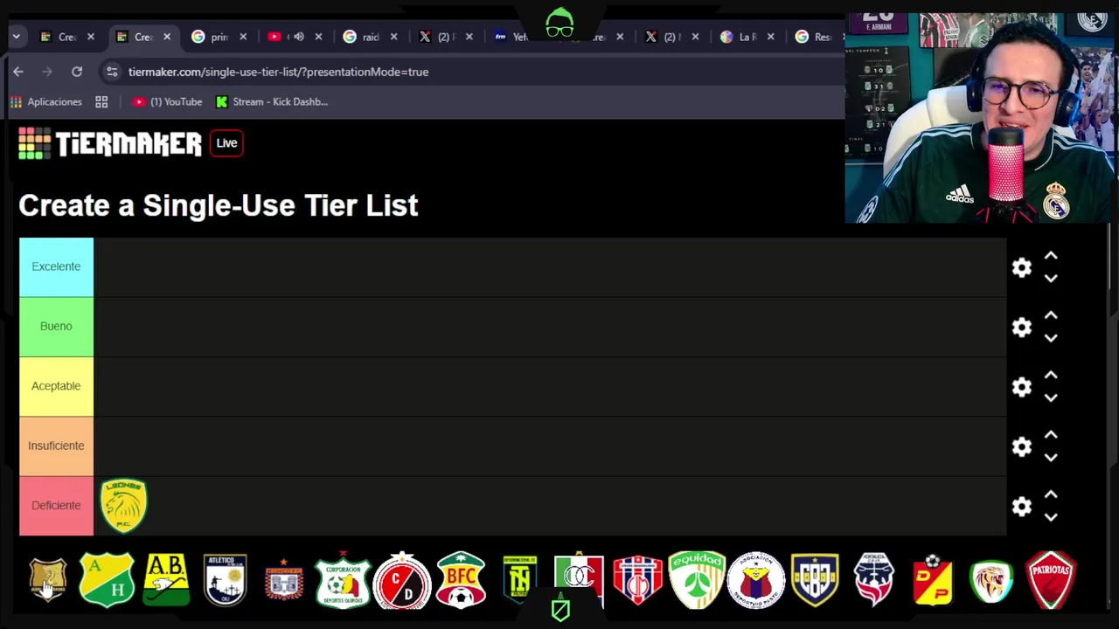This screenshot has height=629, width=1119.
Task: Select the red-black C D Cúcuta crest
Action: point(402,579)
